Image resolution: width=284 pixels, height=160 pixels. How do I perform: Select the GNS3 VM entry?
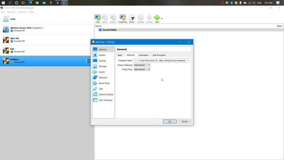click(x=47, y=40)
